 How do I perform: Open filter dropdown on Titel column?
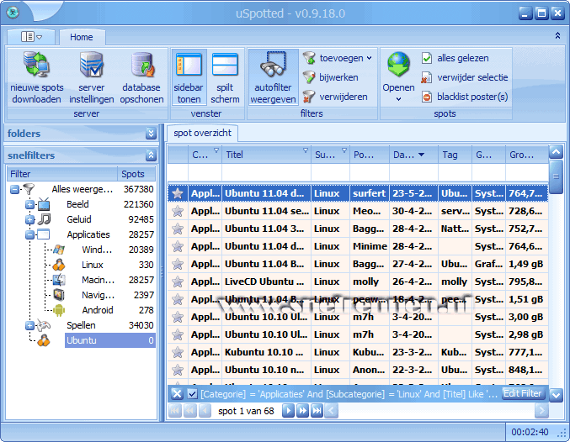point(306,150)
